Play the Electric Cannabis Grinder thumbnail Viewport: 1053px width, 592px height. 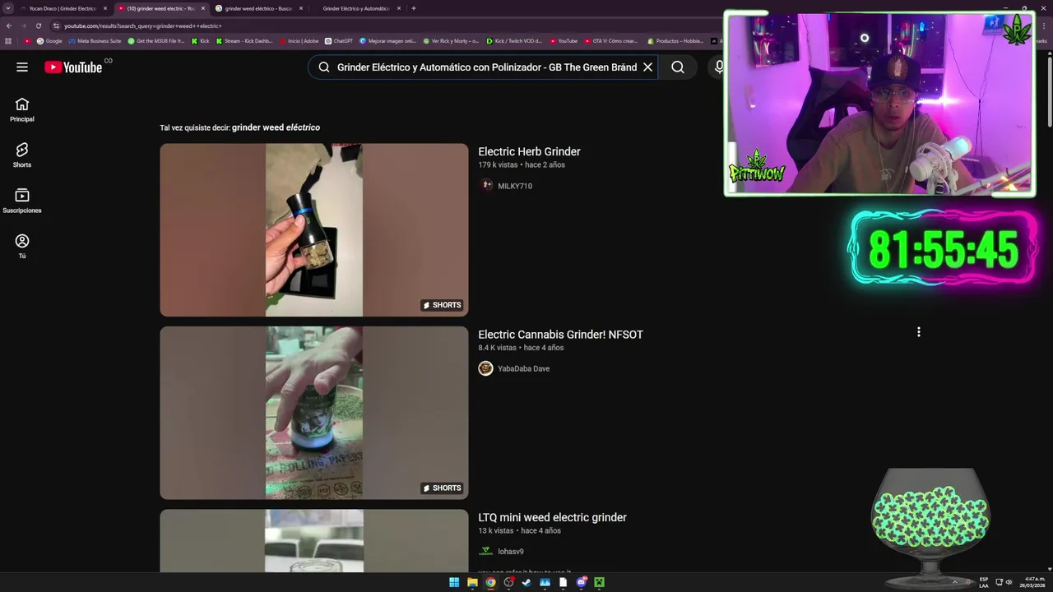click(313, 413)
